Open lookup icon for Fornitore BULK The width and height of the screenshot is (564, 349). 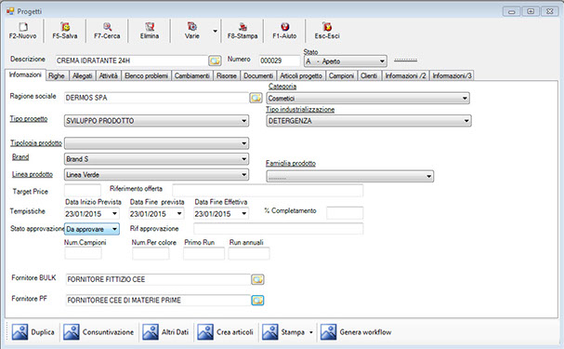coord(257,279)
